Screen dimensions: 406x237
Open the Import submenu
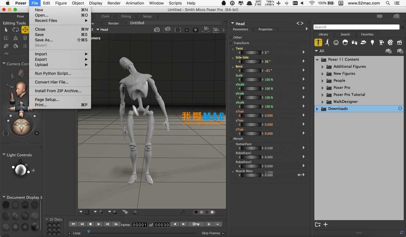59,54
